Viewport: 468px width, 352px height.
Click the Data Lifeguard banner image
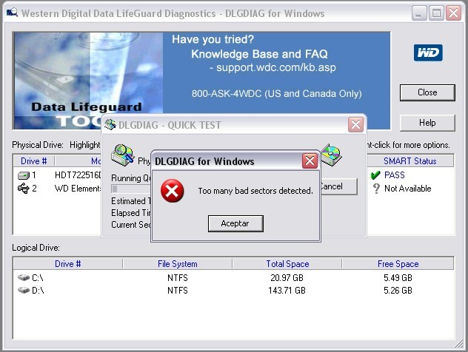(88, 81)
